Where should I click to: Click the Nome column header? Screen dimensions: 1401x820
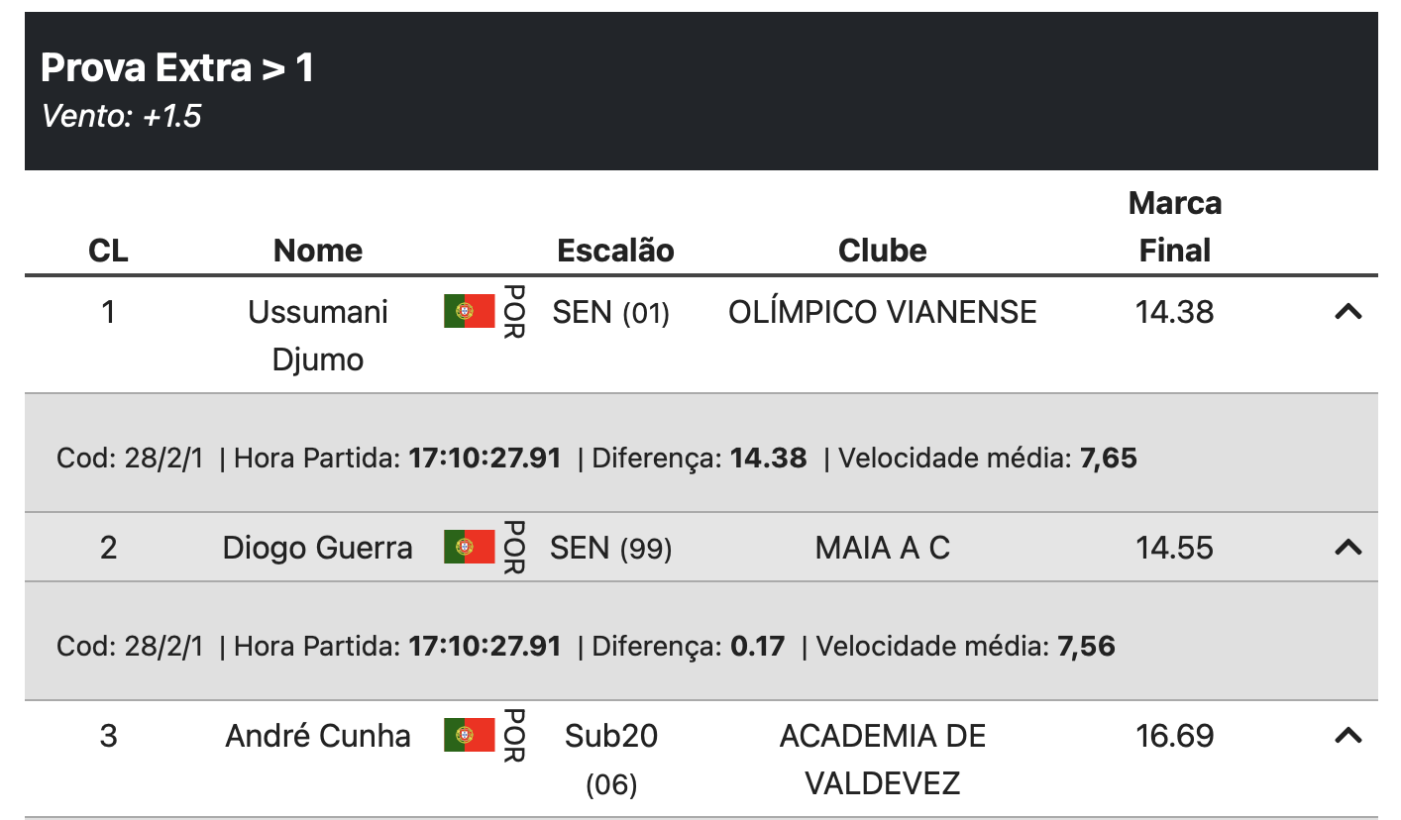click(x=318, y=251)
